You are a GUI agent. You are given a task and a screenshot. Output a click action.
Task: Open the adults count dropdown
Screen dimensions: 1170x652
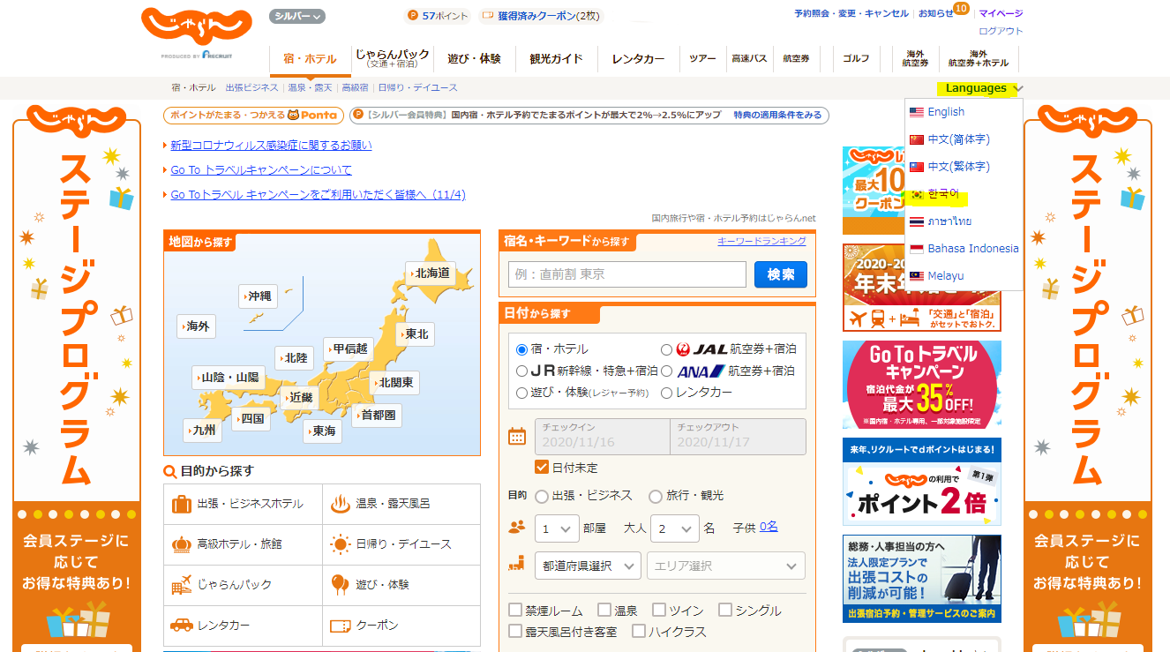coord(675,528)
